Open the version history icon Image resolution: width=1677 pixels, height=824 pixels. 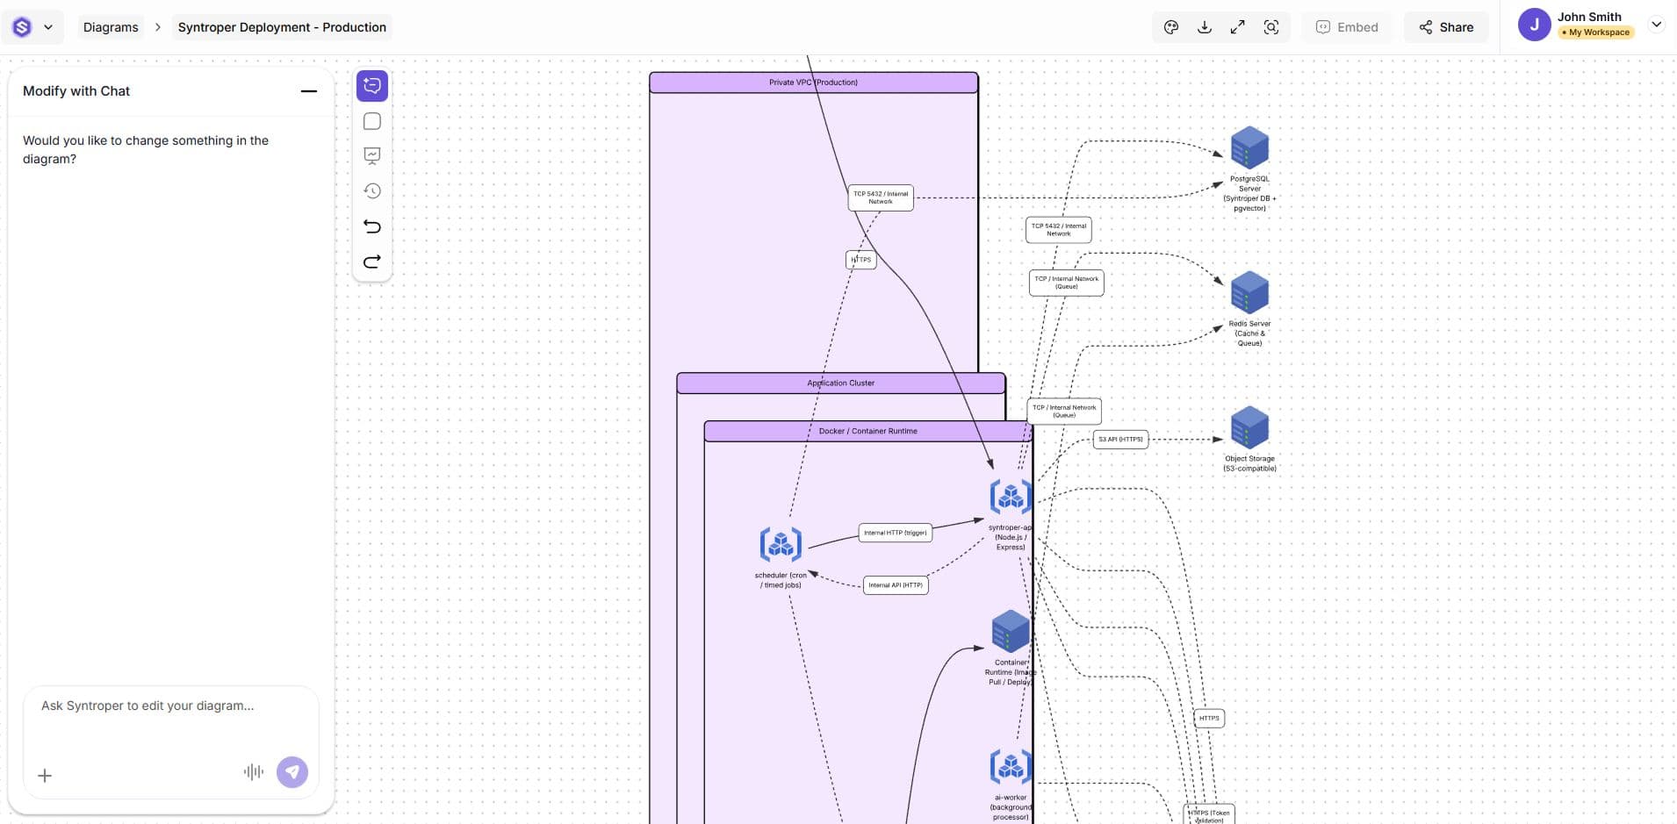click(x=372, y=191)
